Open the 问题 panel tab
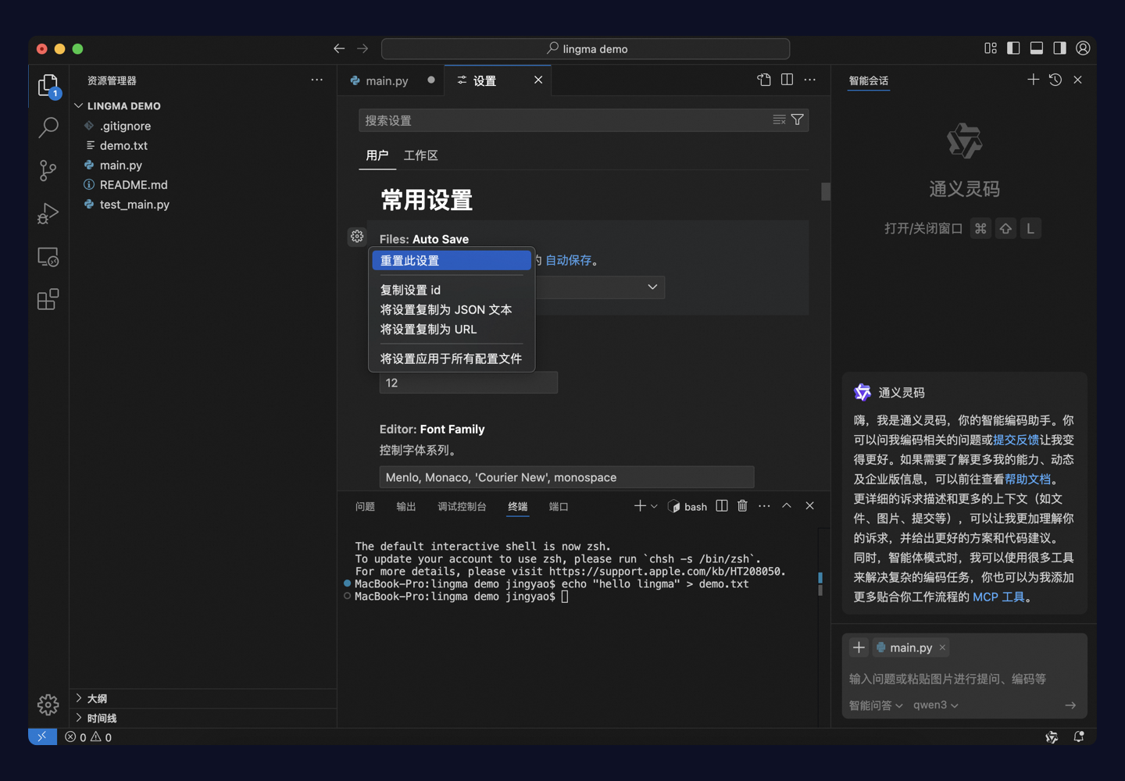Image resolution: width=1125 pixels, height=781 pixels. 365,506
